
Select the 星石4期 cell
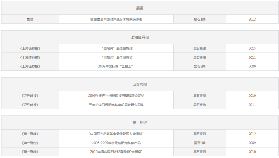(199, 143)
